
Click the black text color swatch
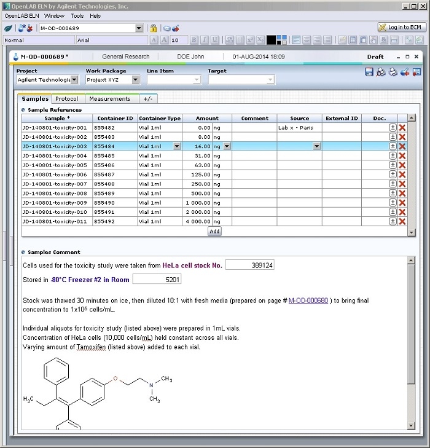pos(271,40)
